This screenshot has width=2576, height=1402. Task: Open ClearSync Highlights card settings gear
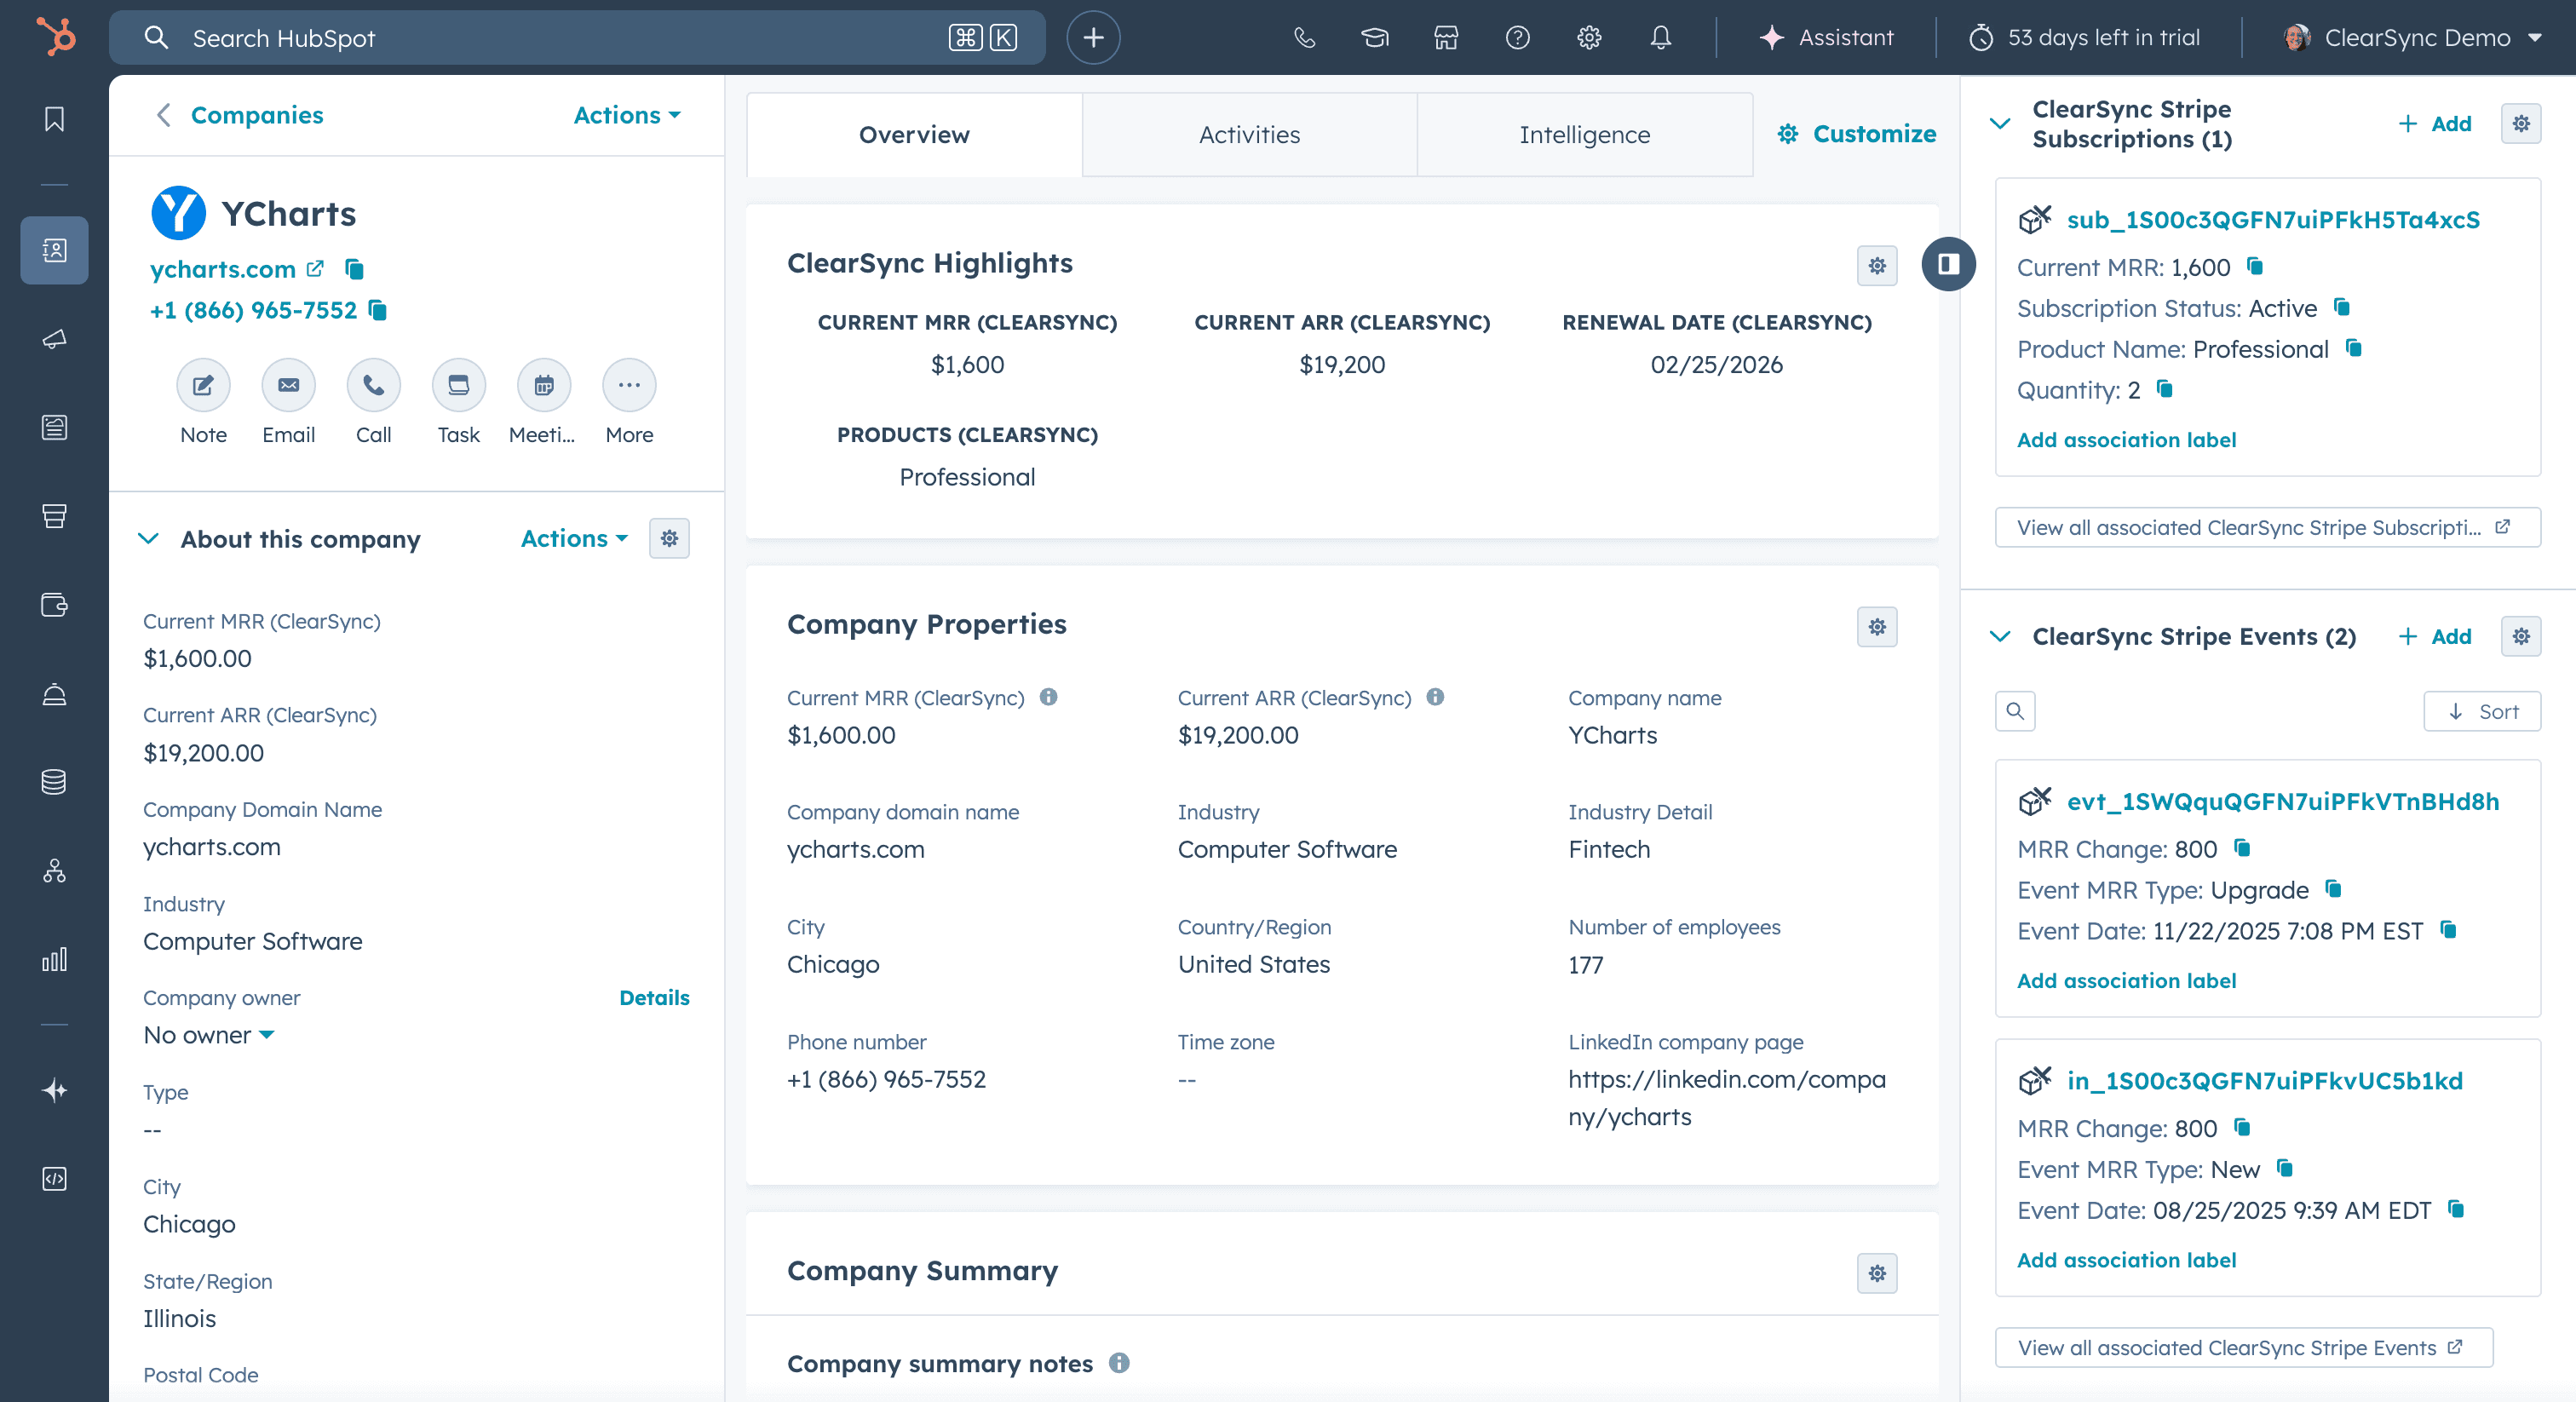pyautogui.click(x=1876, y=266)
